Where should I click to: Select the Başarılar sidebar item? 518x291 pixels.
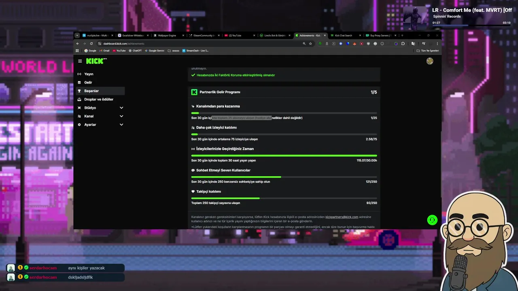click(x=100, y=91)
